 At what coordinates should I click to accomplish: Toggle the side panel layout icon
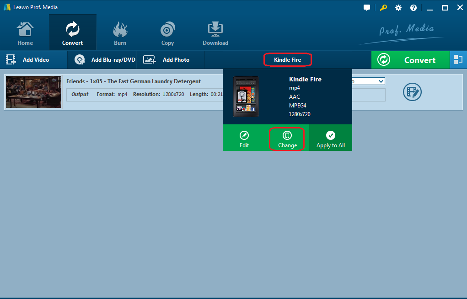[x=458, y=60]
